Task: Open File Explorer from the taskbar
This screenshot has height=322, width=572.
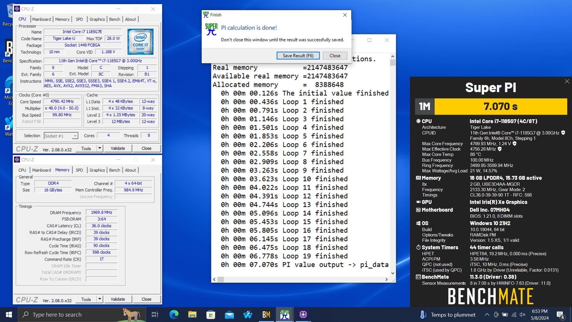Action: tap(192, 315)
